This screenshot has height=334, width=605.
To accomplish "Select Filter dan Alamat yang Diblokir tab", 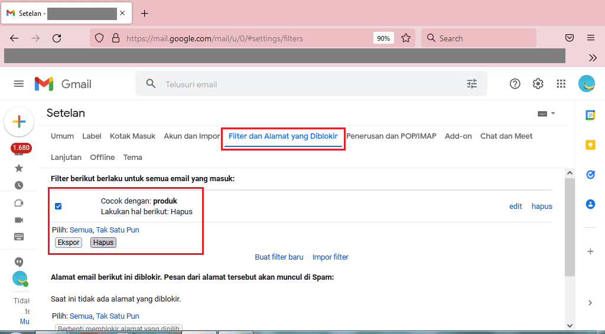I will [283, 136].
